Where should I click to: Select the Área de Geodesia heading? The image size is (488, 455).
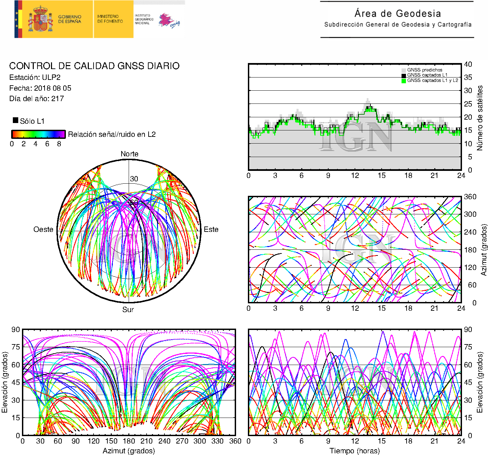point(397,13)
